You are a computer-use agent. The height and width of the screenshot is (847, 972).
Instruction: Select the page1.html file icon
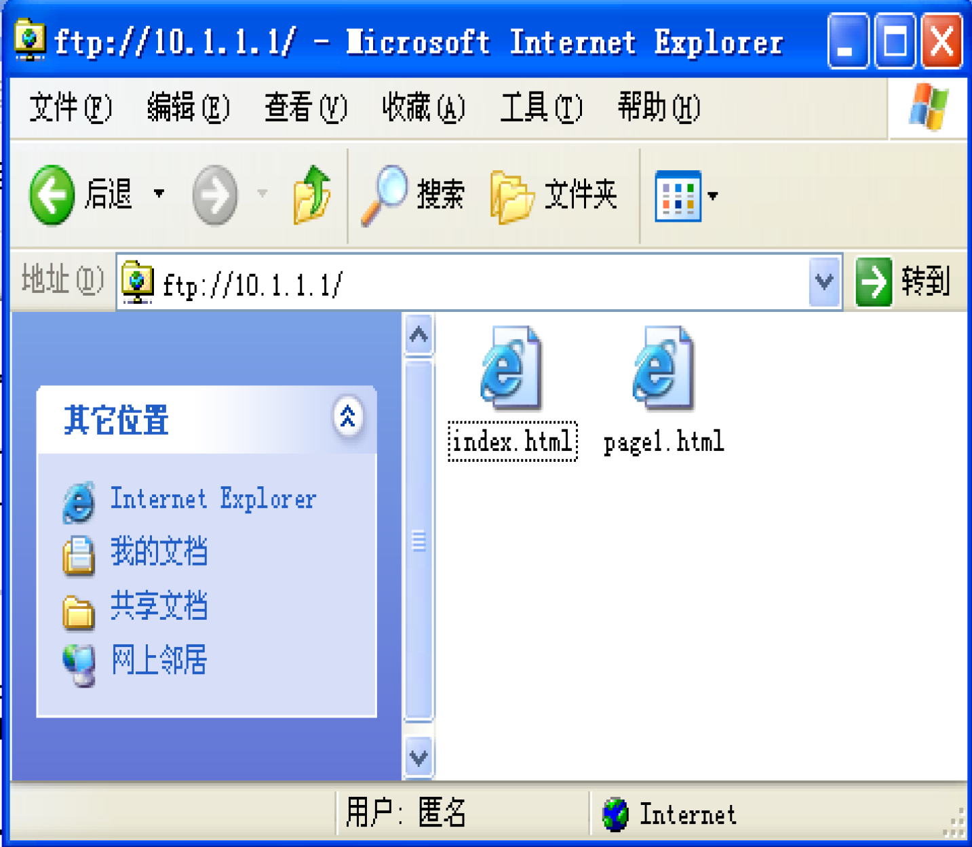pyautogui.click(x=663, y=368)
